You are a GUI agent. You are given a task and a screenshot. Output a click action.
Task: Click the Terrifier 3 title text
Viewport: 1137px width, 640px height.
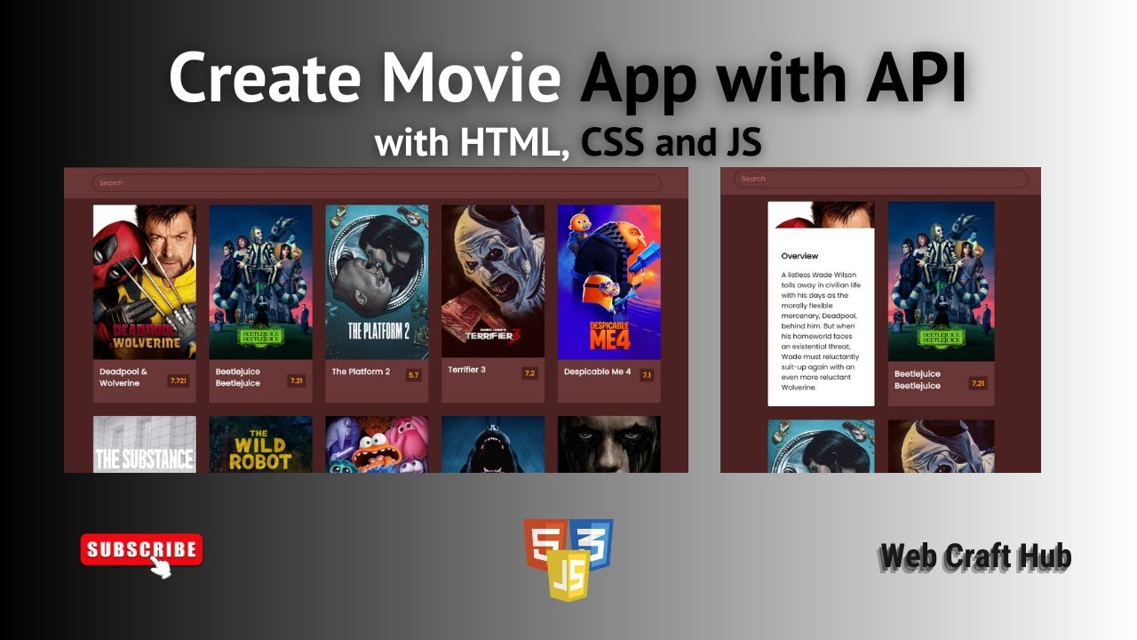(466, 370)
